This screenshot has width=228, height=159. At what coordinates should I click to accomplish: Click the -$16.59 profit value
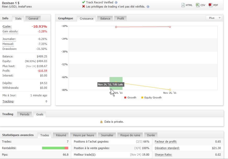(42, 71)
